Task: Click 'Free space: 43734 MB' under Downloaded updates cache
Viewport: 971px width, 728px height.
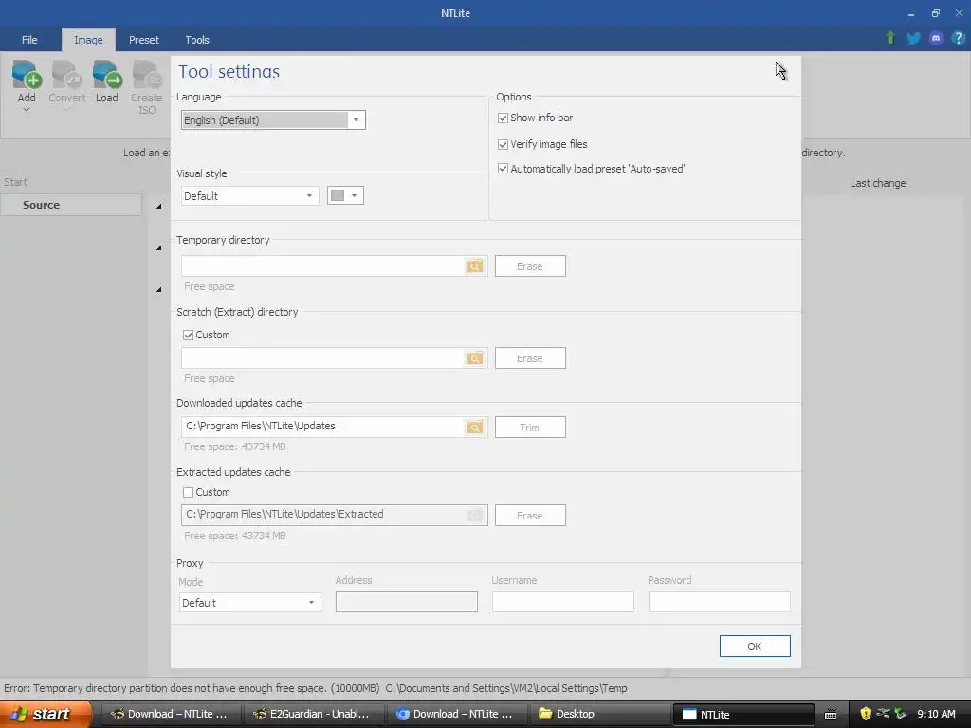Action: [235, 447]
